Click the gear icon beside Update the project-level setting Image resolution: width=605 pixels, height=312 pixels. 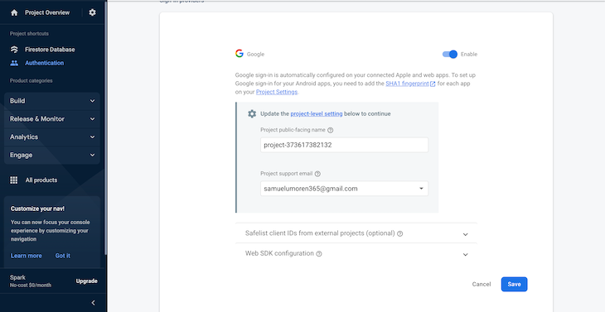point(252,113)
